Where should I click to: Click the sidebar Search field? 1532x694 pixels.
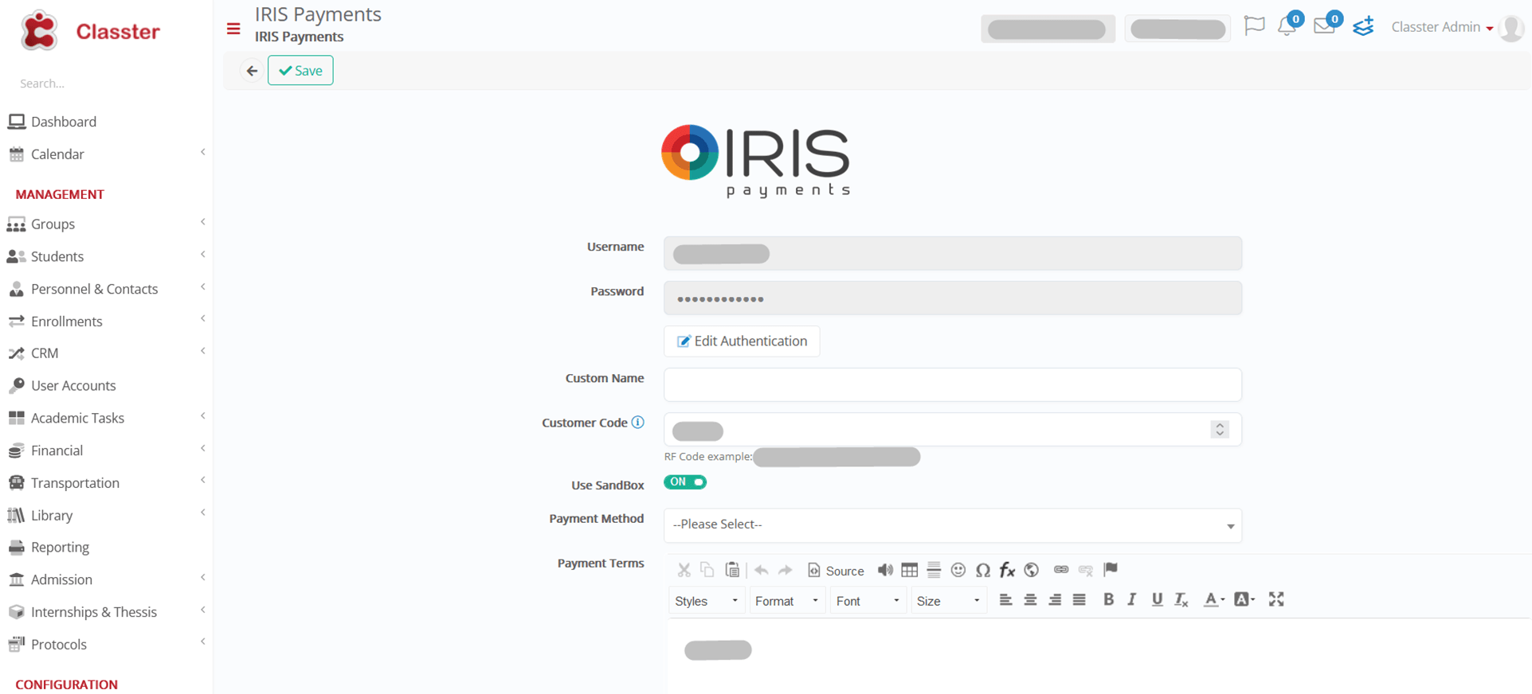click(106, 84)
